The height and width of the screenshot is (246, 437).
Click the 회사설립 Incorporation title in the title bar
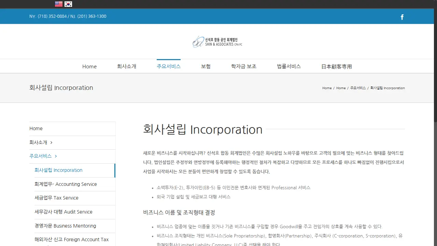pos(61,88)
